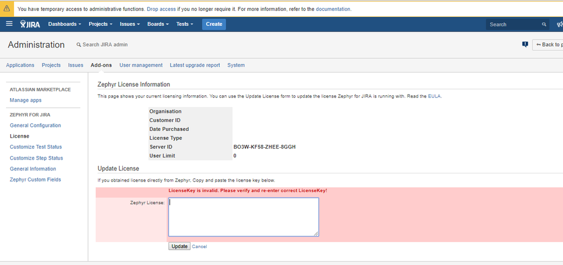Click the Update License heading

(118, 169)
